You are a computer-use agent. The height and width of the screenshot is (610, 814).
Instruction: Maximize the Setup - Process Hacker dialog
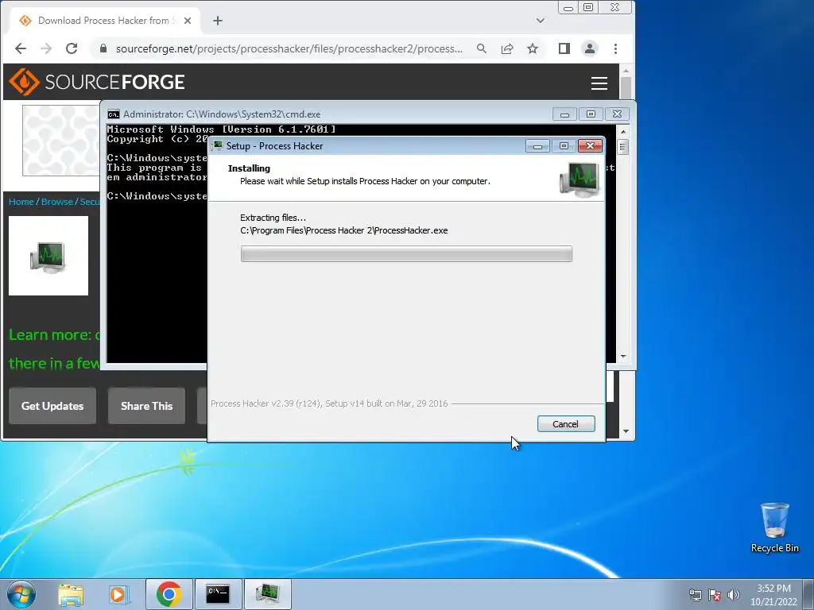[x=564, y=146]
